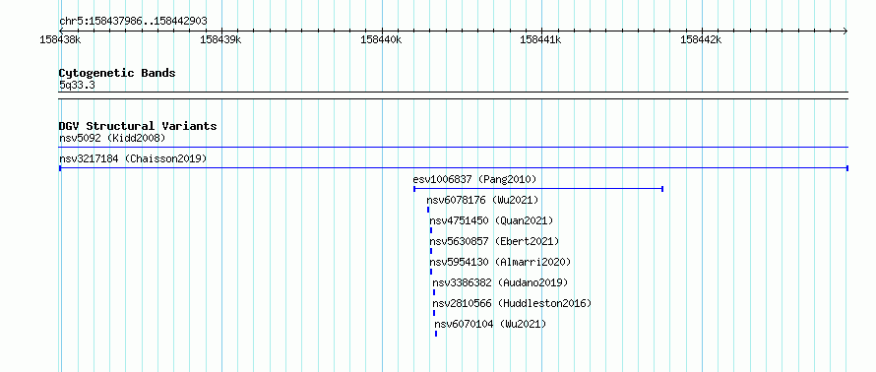The width and height of the screenshot is (876, 372).
Task: Click the 5q33.3 cytogenetic band label
Action: click(77, 85)
